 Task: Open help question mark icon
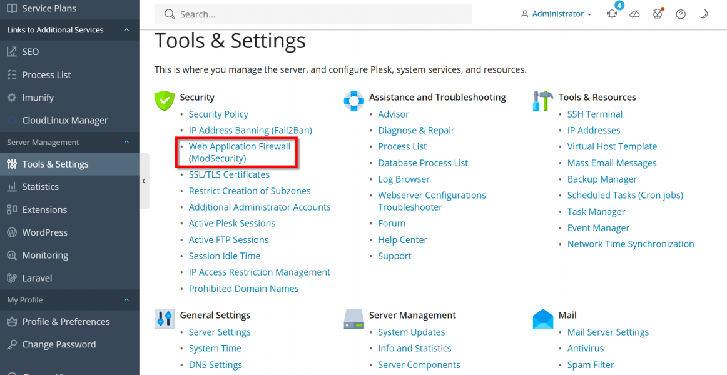(680, 14)
